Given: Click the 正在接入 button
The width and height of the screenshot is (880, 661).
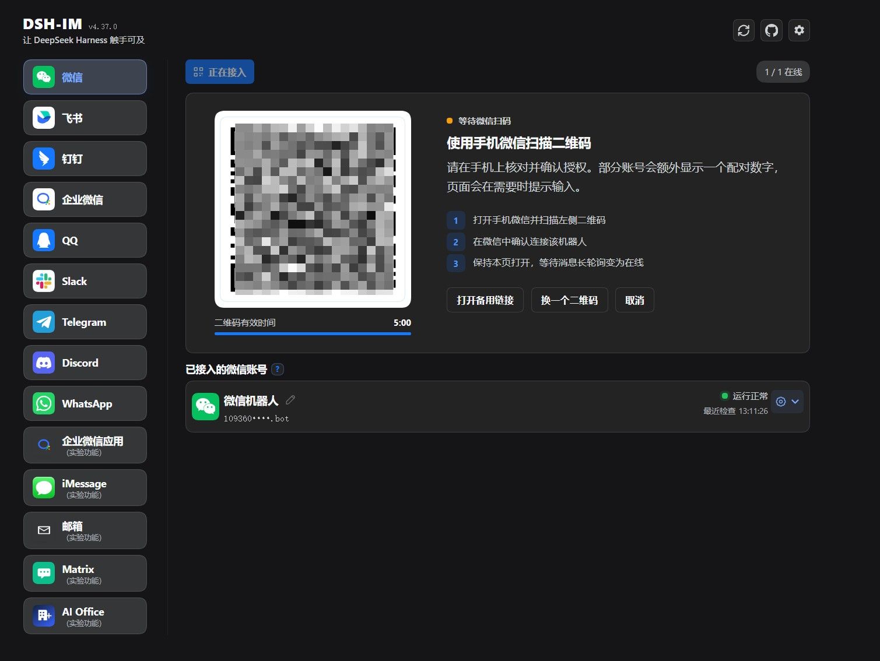Looking at the screenshot, I should 220,72.
